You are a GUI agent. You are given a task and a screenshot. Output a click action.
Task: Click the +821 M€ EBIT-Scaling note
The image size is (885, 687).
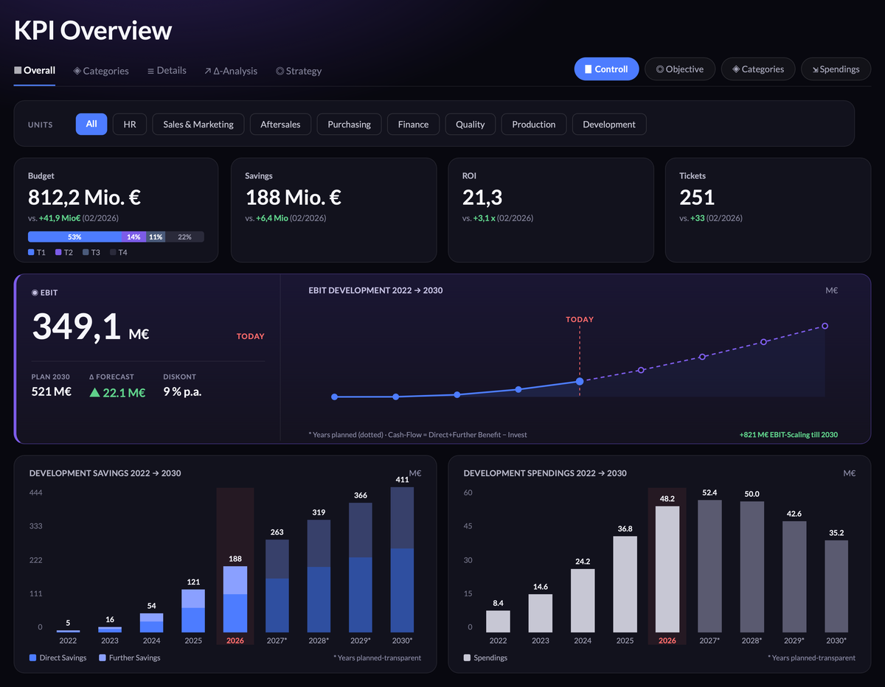[x=788, y=435]
